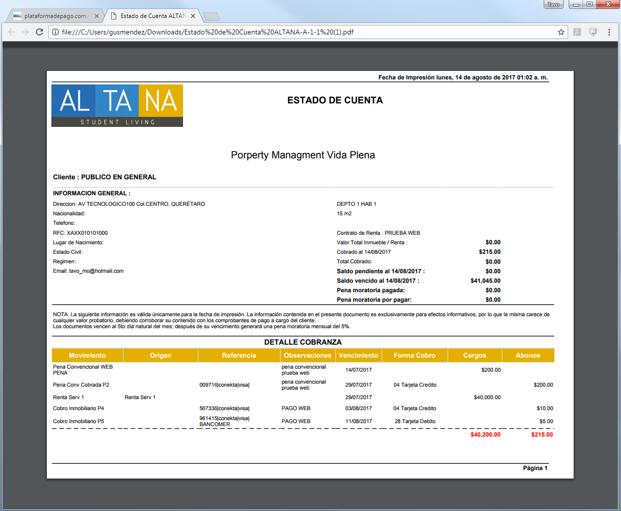Click the '15 m2' text
The image size is (621, 511).
point(344,213)
